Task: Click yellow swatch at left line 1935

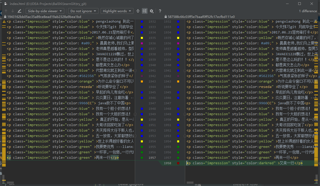Action: click(142, 38)
